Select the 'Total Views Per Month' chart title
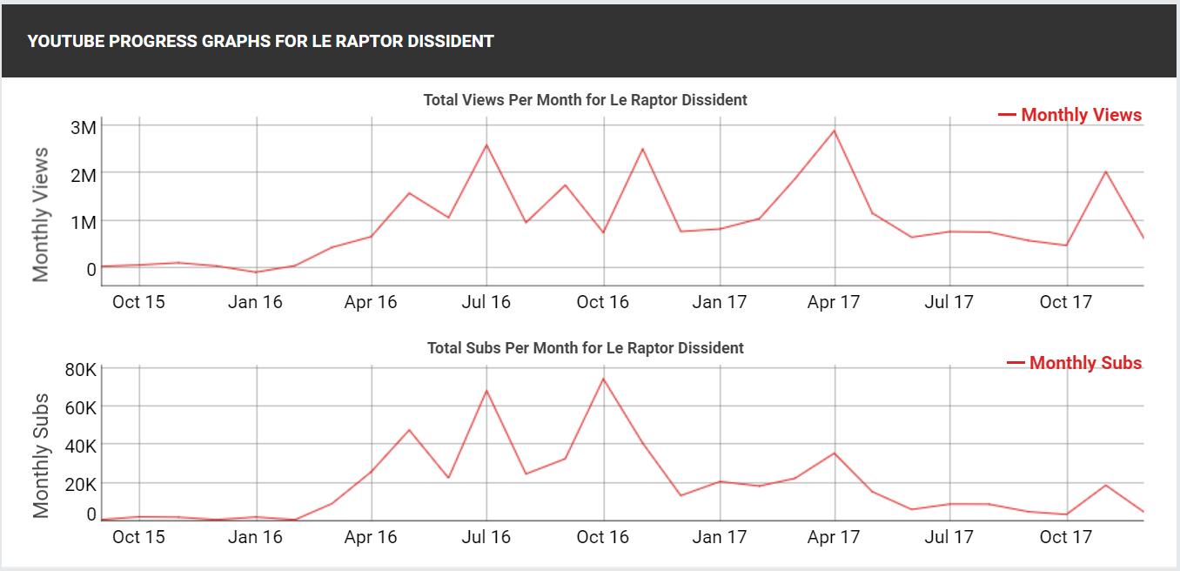The height and width of the screenshot is (571, 1180). point(586,100)
